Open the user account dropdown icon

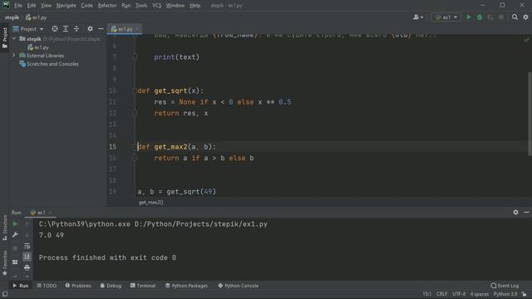tap(418, 17)
